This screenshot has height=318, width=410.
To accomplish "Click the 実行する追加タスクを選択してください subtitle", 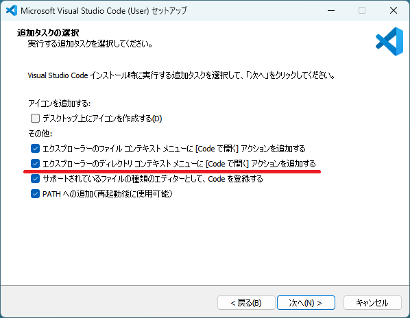I will (x=91, y=44).
